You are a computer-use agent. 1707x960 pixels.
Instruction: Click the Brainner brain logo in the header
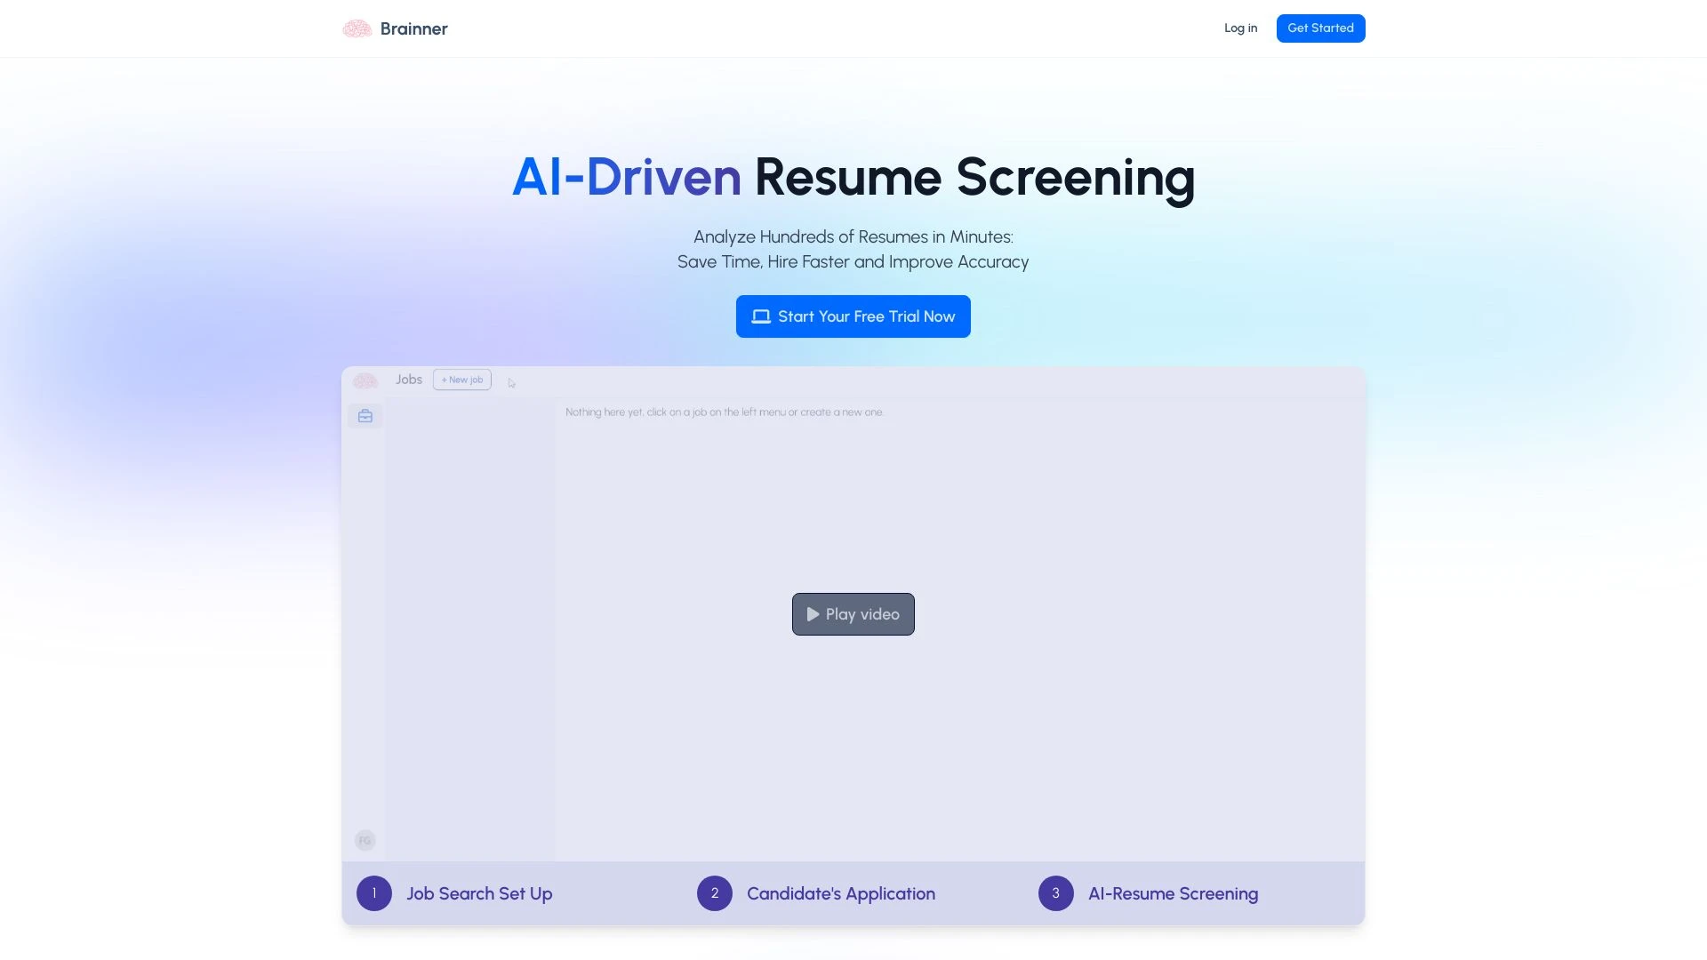(356, 28)
